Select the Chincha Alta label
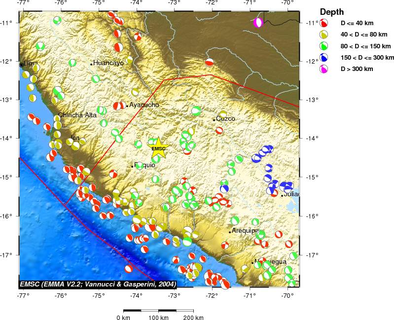This screenshot has height=320, width=394. click(77, 115)
